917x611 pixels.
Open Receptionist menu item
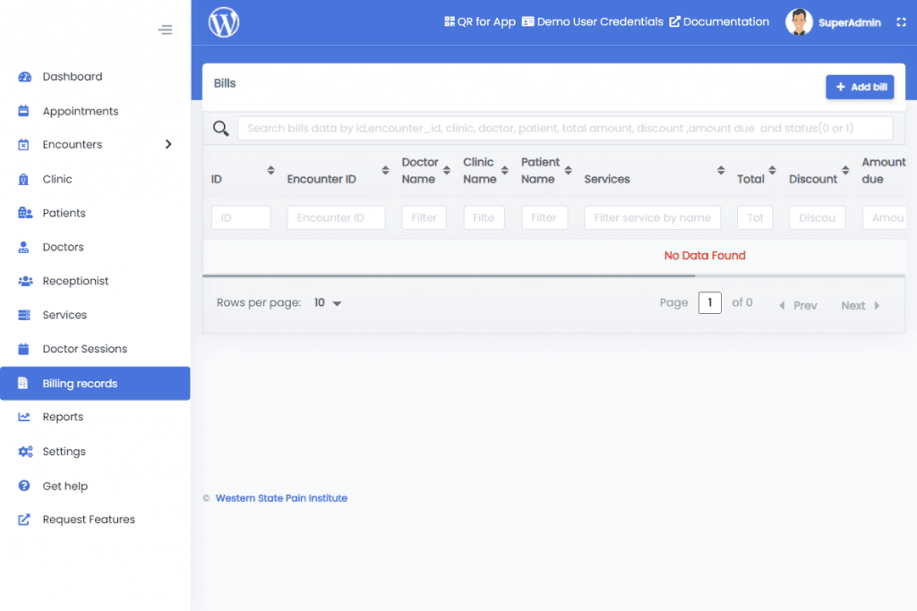[95, 281]
